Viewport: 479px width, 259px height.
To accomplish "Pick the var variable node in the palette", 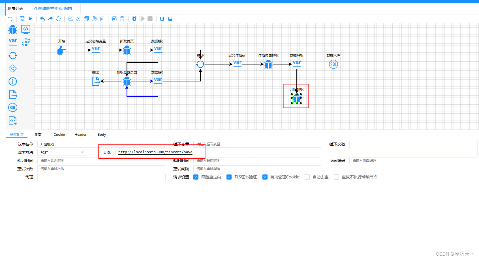I will (x=13, y=42).
